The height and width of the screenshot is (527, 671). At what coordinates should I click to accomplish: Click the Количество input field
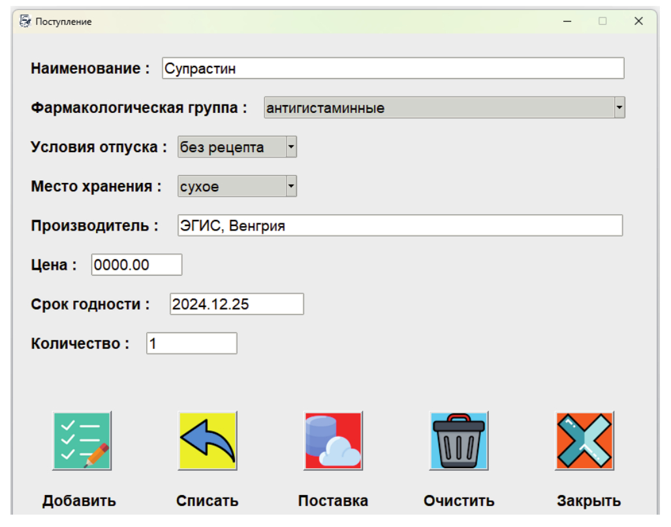(191, 343)
